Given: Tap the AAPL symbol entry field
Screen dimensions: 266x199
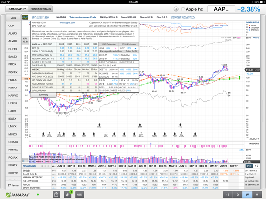Looking at the screenshot, I should [x=221, y=9].
